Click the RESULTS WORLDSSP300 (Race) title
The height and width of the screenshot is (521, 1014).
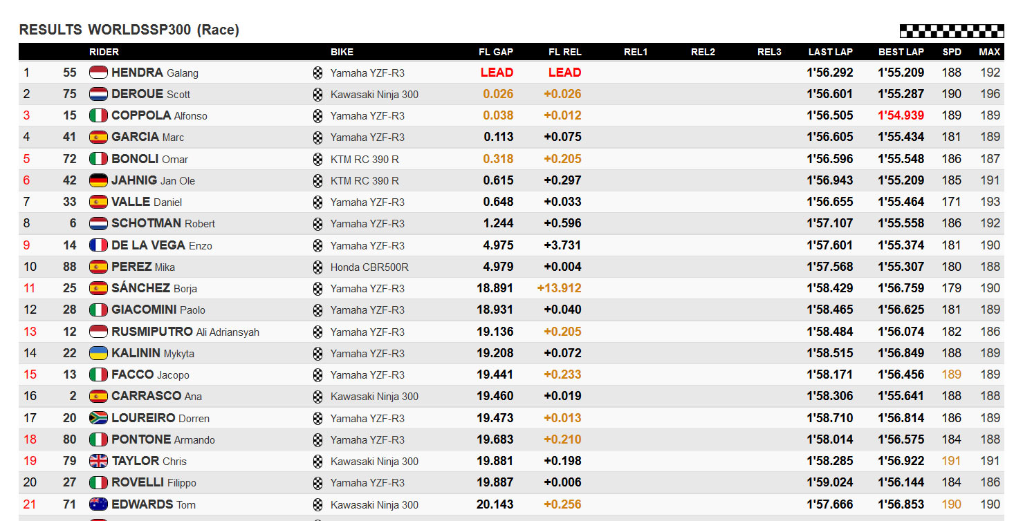(x=129, y=30)
